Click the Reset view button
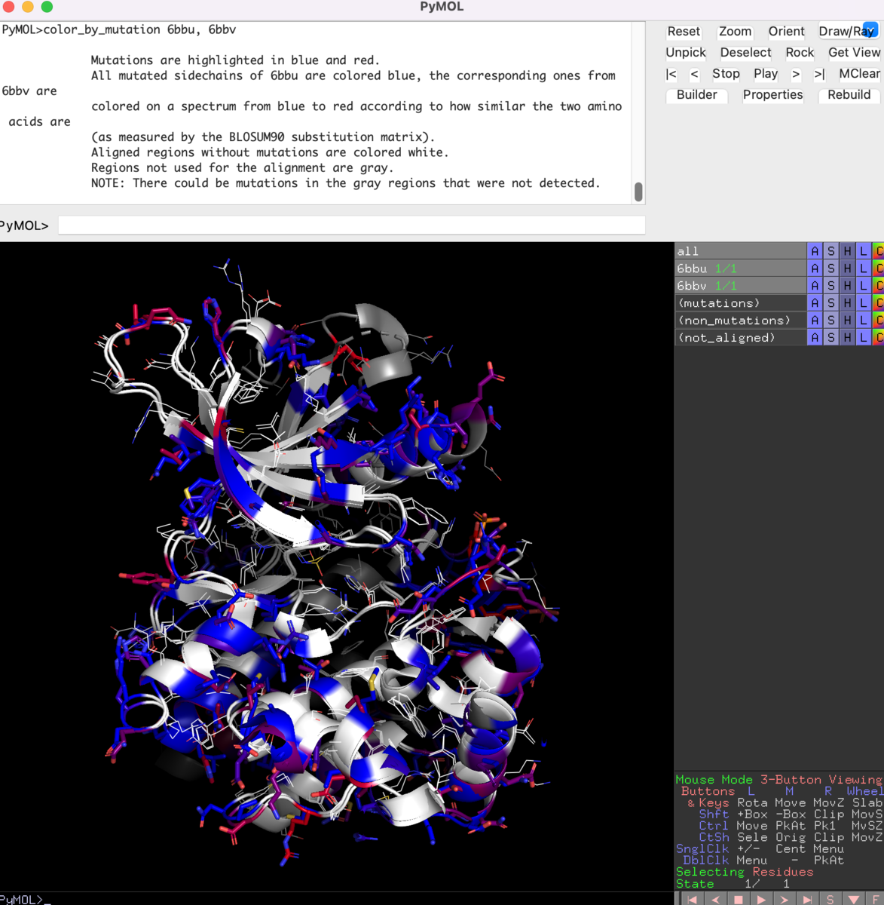Image resolution: width=884 pixels, height=905 pixels. [684, 32]
